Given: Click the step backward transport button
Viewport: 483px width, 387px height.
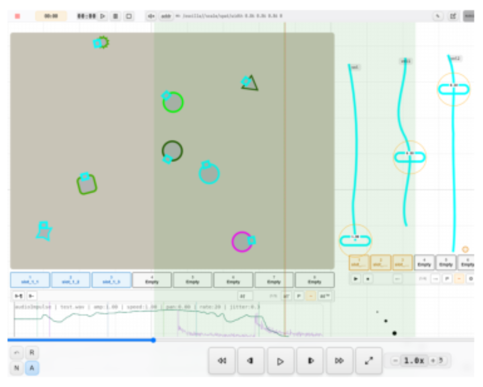Looking at the screenshot, I should [x=251, y=361].
